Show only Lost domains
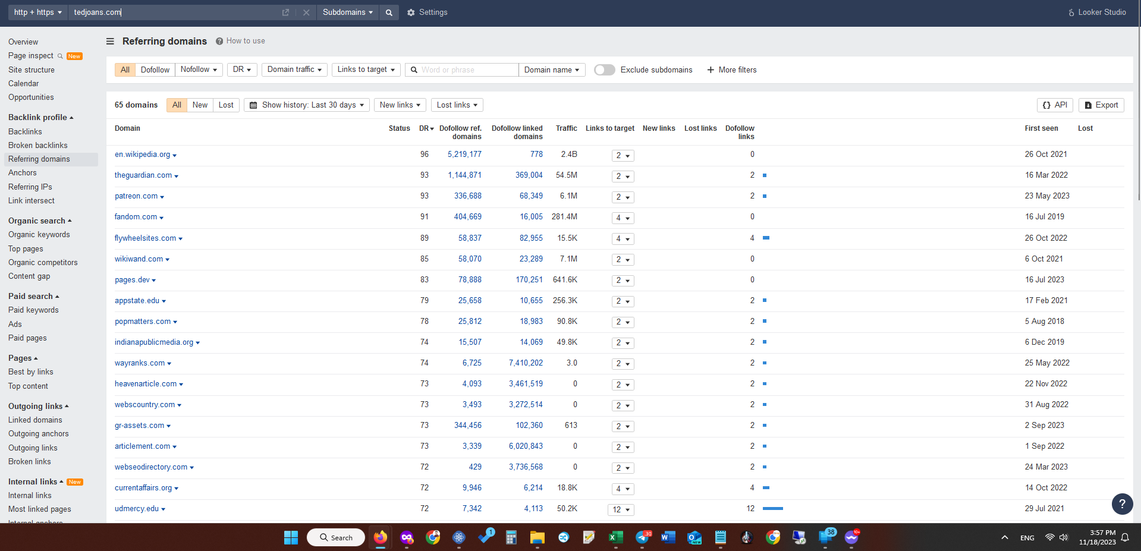The height and width of the screenshot is (551, 1141). (x=226, y=105)
